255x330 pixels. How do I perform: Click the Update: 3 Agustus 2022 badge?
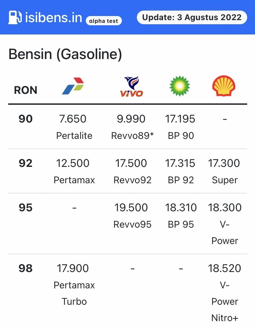[192, 17]
